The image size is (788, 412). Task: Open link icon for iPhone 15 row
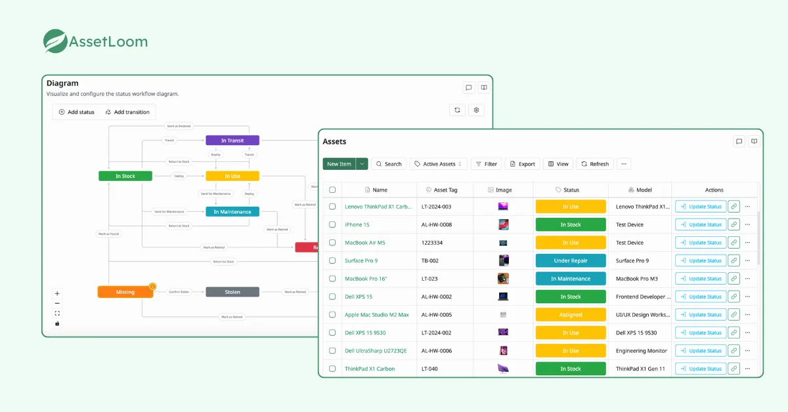[734, 224]
